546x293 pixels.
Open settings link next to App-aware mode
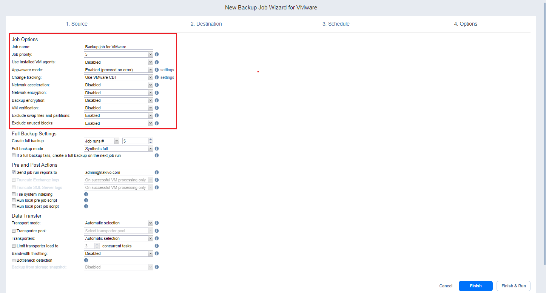167,70
